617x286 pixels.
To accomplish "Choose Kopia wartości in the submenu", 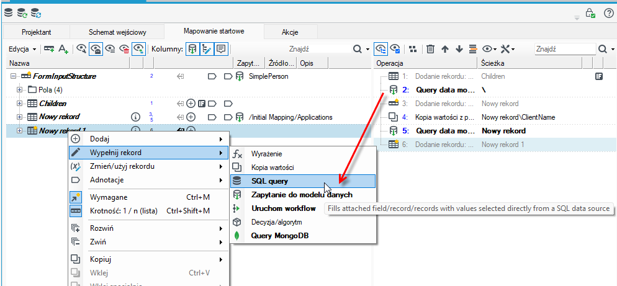I will (x=303, y=168).
